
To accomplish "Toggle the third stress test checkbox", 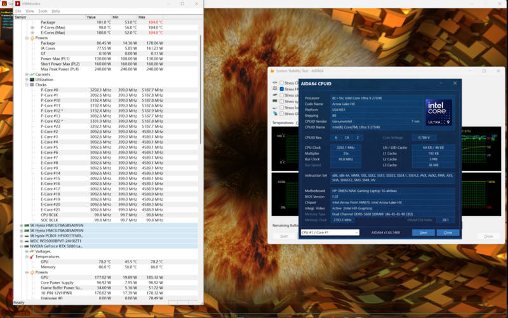I will (282, 95).
